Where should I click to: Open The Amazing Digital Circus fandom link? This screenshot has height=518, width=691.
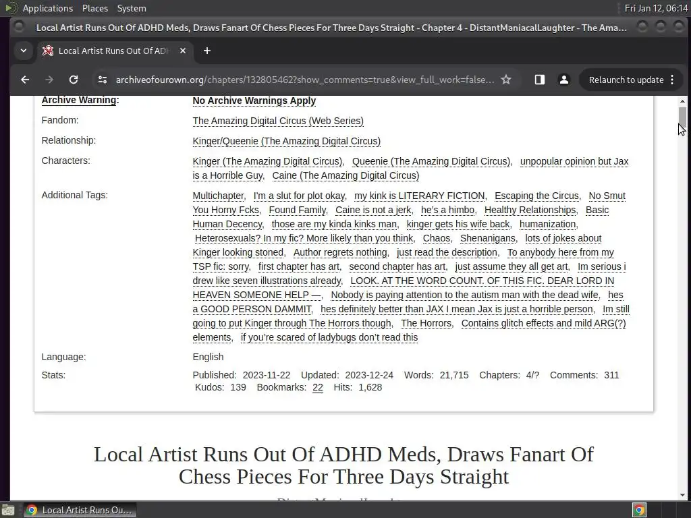(278, 121)
